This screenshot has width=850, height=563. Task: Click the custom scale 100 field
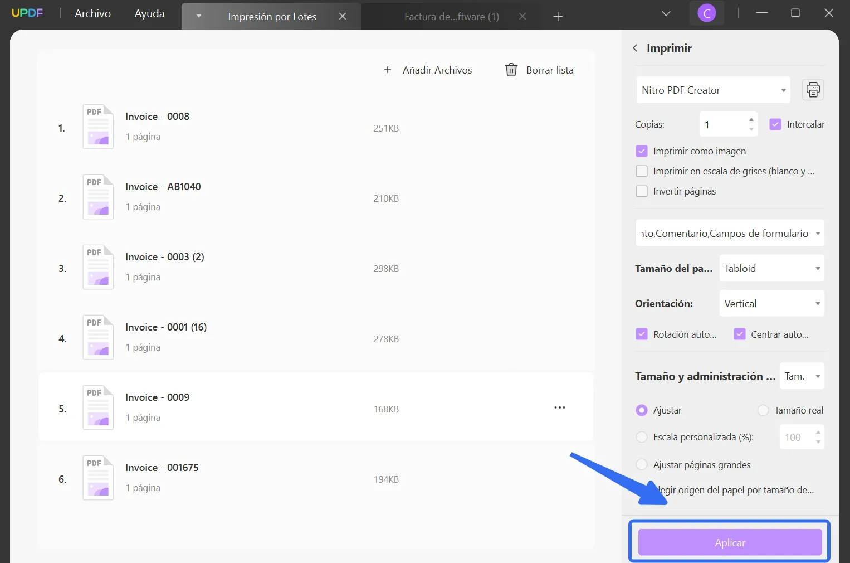pyautogui.click(x=795, y=437)
